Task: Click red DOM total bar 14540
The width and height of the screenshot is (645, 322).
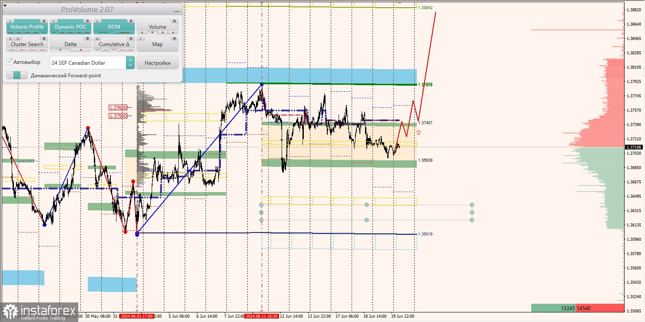Action: tap(600, 308)
